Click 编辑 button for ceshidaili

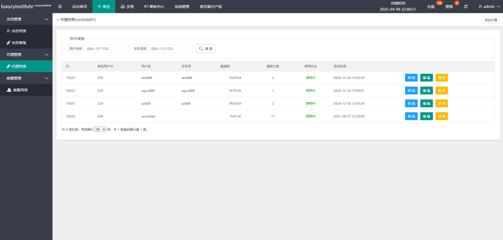[x=426, y=116]
